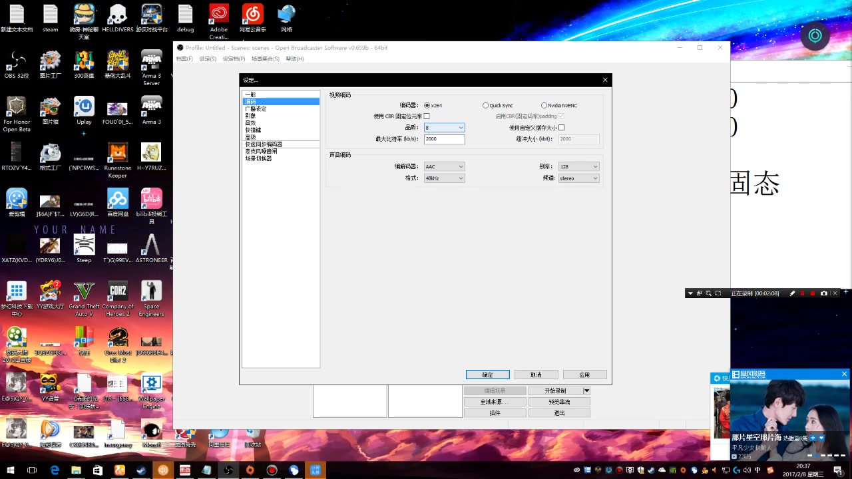Select 麦克风噪音闸 in the settings list
The image size is (852, 479).
click(281, 151)
